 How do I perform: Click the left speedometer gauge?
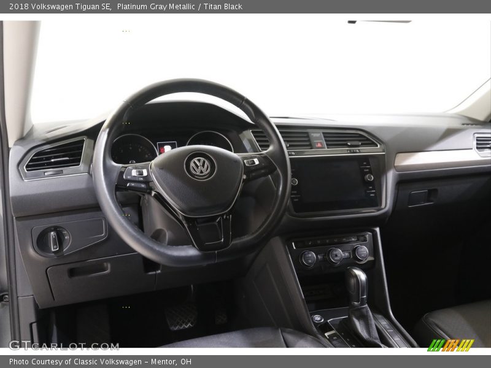[134, 149]
